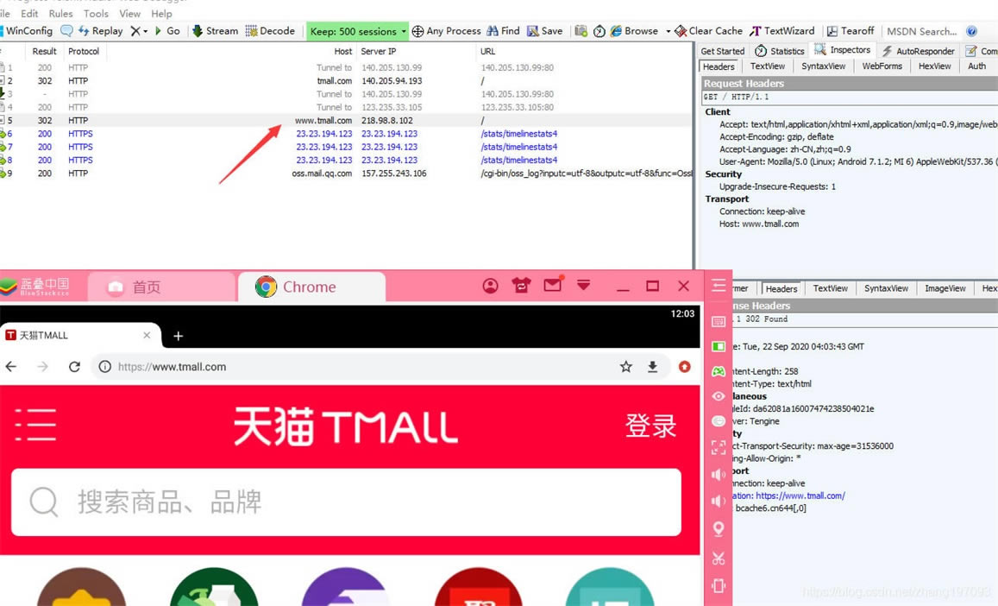Viewport: 998px width, 606px height.
Task: Switch to the AutoResponder tab
Action: click(919, 51)
